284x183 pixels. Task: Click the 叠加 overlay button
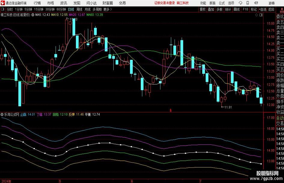click(x=211, y=9)
